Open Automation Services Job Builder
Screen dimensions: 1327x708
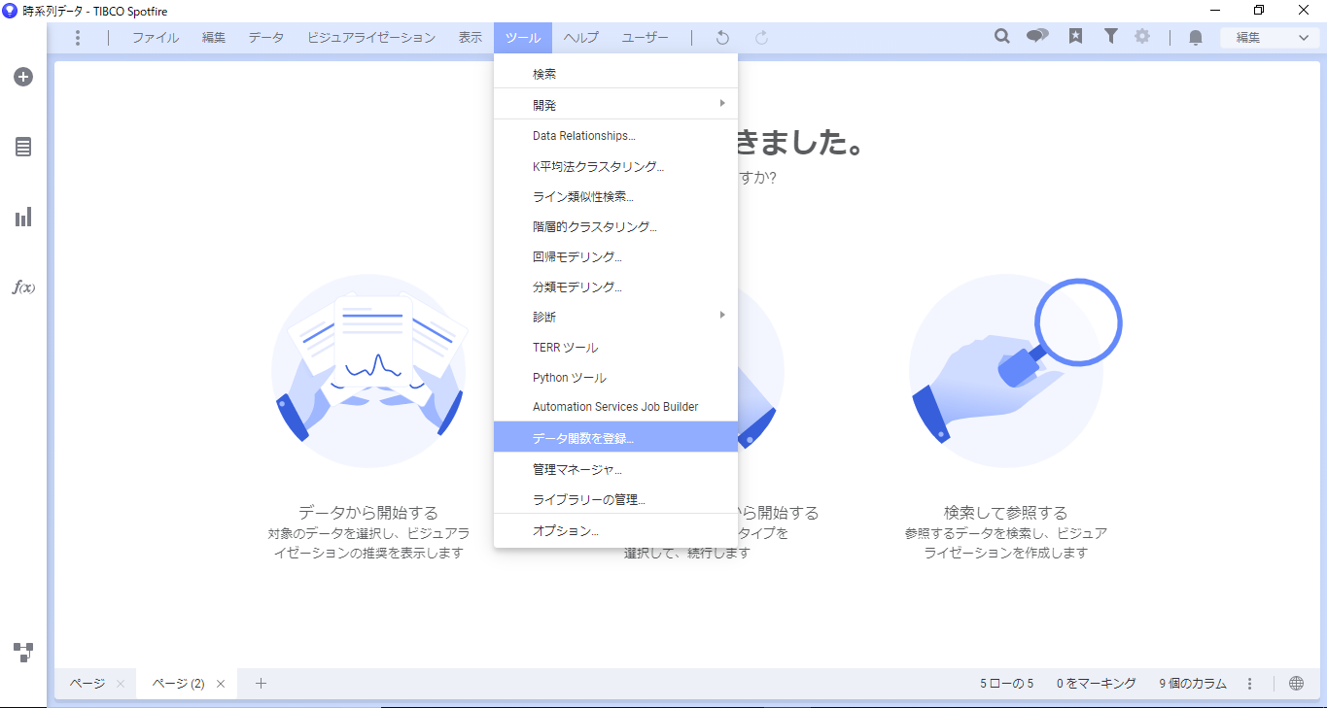pyautogui.click(x=615, y=407)
